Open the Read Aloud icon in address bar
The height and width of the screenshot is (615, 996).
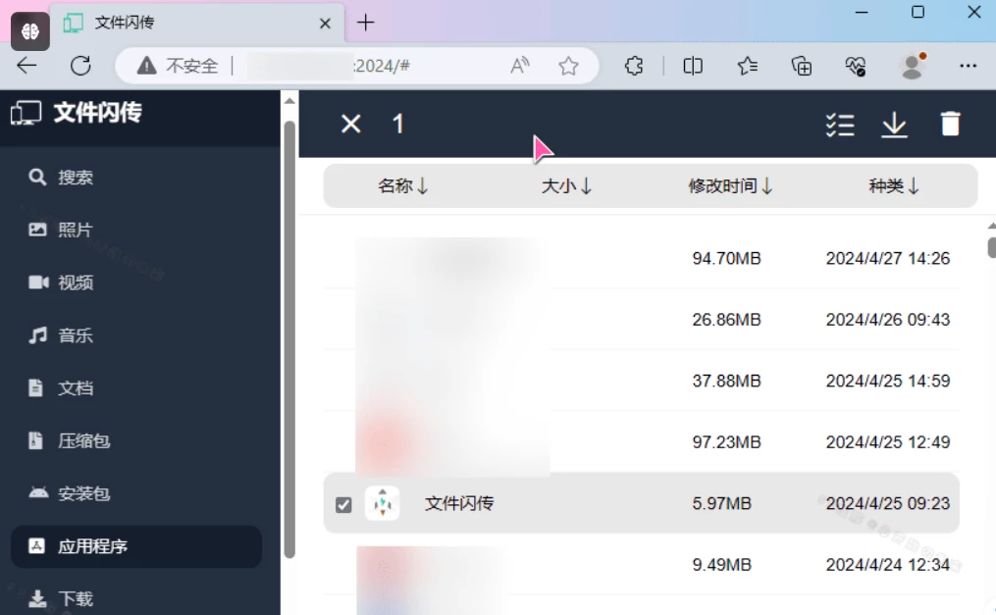click(520, 66)
